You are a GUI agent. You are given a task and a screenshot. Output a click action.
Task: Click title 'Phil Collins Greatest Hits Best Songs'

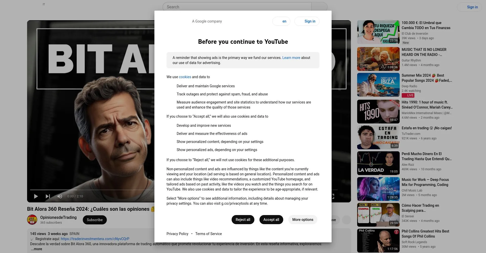click(426, 234)
